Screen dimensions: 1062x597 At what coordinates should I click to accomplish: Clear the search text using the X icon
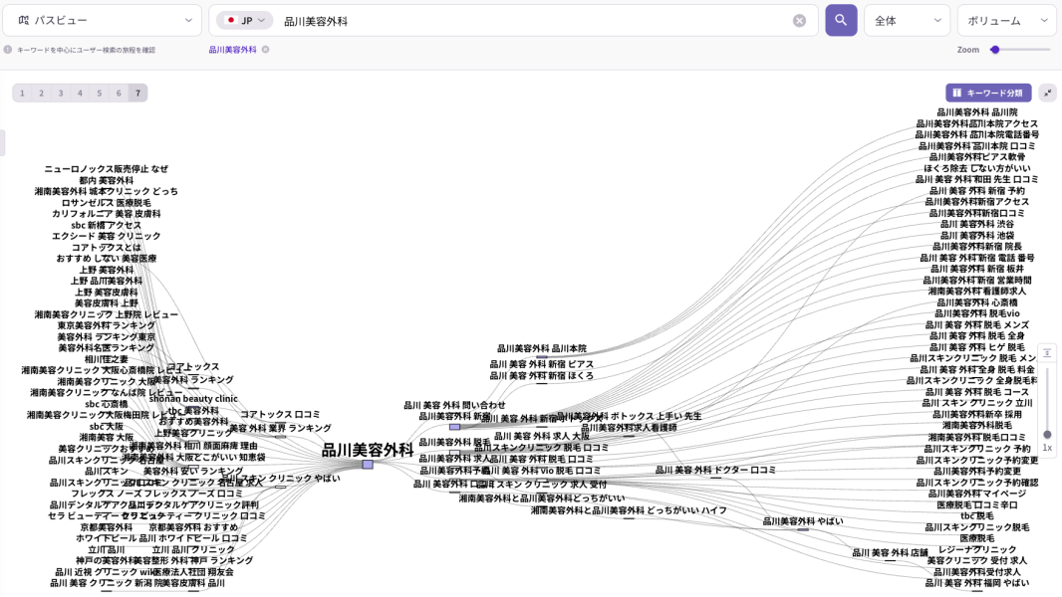click(x=800, y=20)
